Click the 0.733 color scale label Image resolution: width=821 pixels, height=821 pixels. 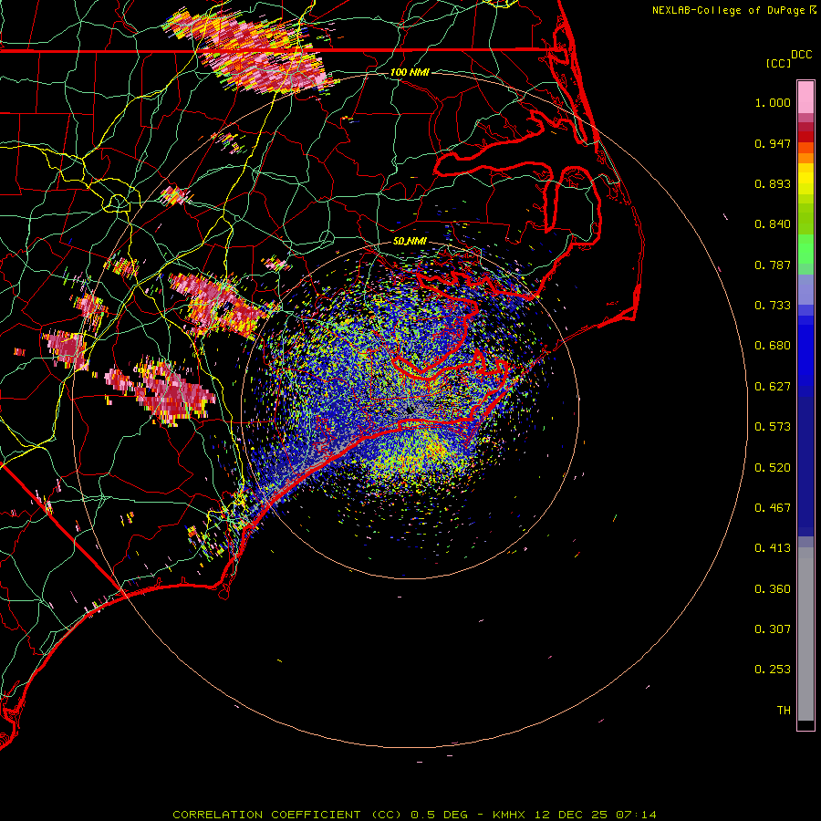coord(773,306)
